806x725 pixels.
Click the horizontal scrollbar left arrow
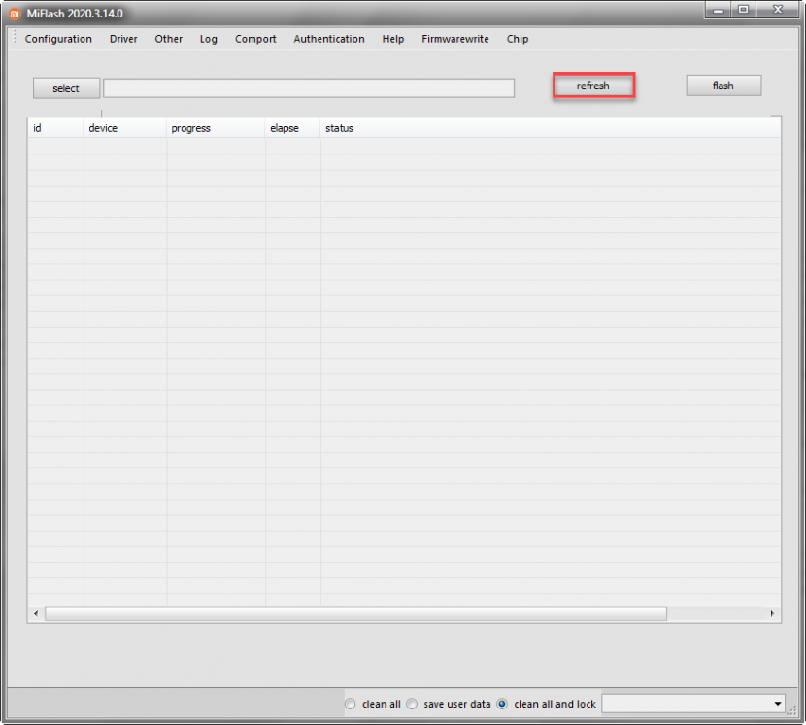click(x=36, y=614)
